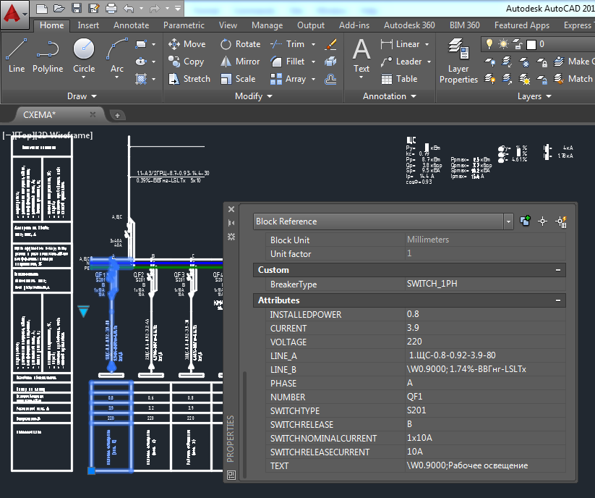Open Layer Properties manager
Viewport: 595px width, 498px height.
(x=458, y=61)
